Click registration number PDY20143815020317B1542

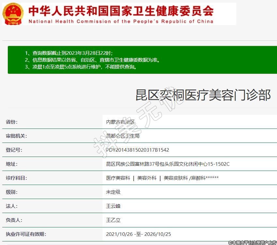tap(137, 150)
